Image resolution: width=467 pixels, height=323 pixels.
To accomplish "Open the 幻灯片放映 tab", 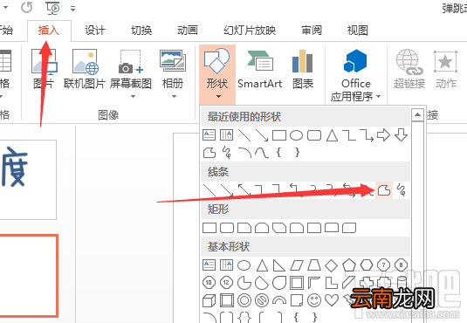I will (x=250, y=31).
